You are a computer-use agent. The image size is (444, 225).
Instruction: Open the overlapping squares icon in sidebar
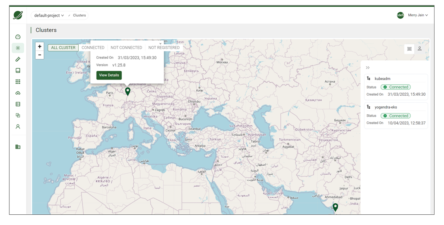click(18, 115)
